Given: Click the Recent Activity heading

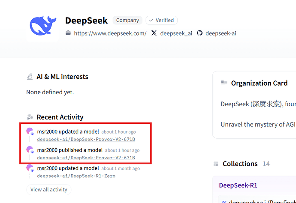Looking at the screenshot, I should tap(60, 117).
